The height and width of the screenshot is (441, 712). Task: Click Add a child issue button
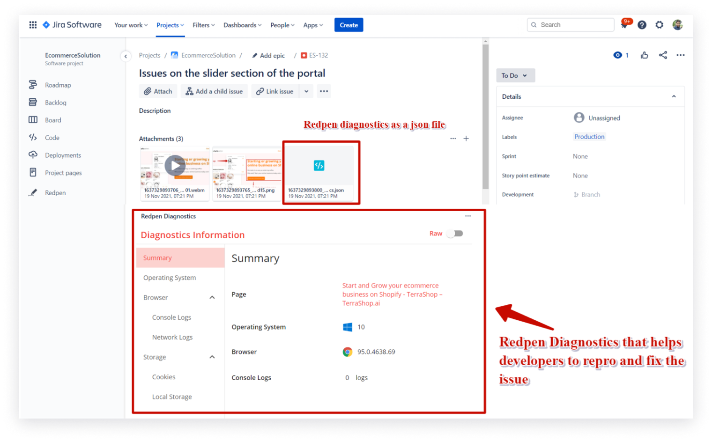(x=214, y=91)
